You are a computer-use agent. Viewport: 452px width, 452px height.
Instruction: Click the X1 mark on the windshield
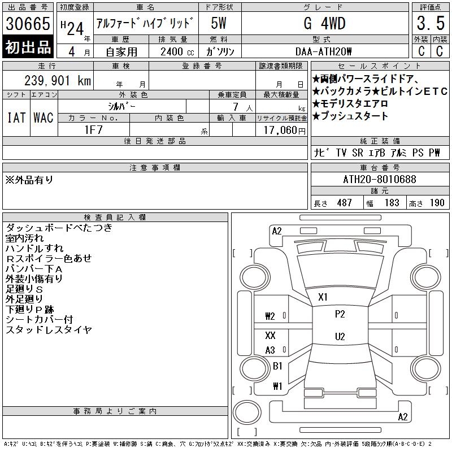click(x=323, y=297)
